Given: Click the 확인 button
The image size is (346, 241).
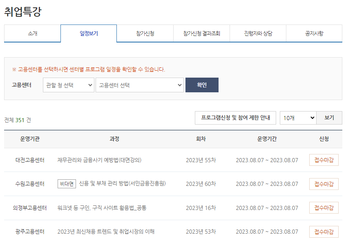Looking at the screenshot, I should [x=202, y=85].
